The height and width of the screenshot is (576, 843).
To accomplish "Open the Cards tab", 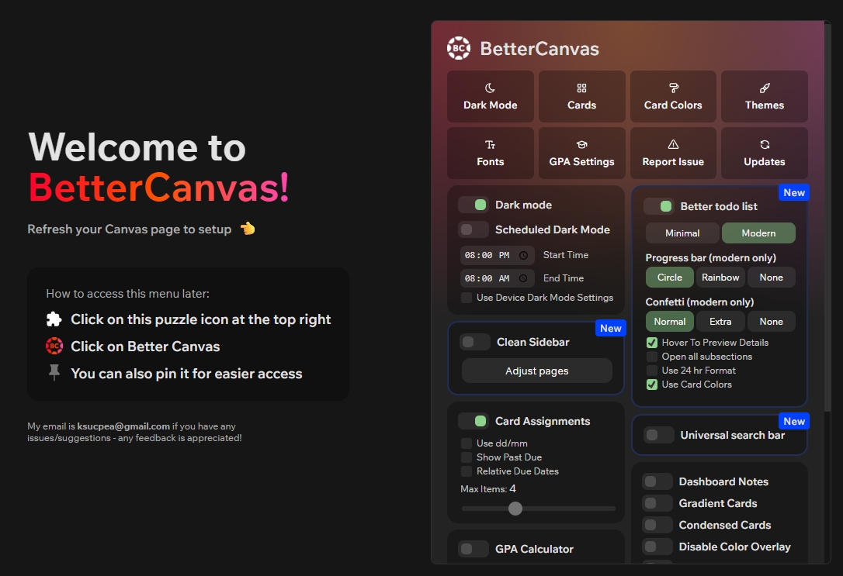I will click(x=581, y=97).
